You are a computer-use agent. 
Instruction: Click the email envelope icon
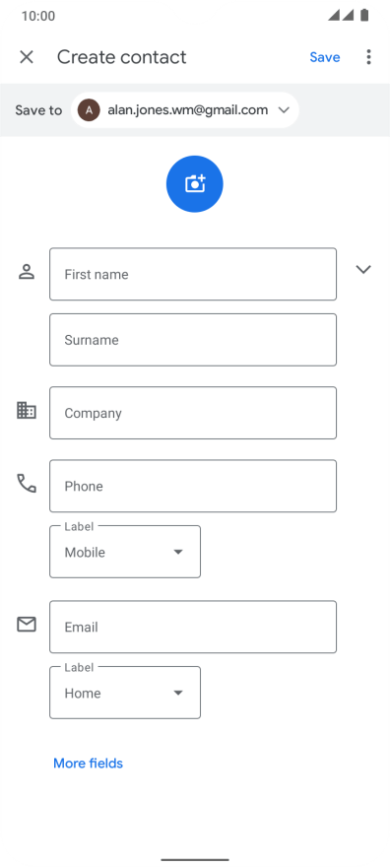point(27,625)
